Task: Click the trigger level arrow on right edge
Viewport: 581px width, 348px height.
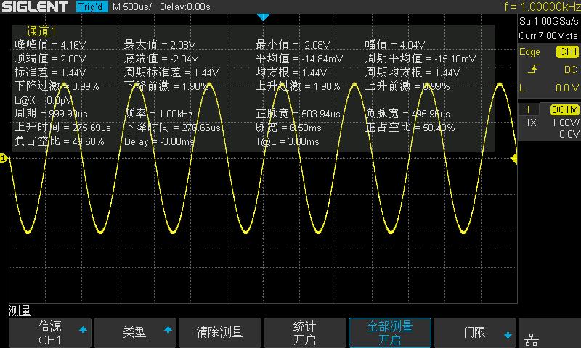Action: pyautogui.click(x=514, y=158)
